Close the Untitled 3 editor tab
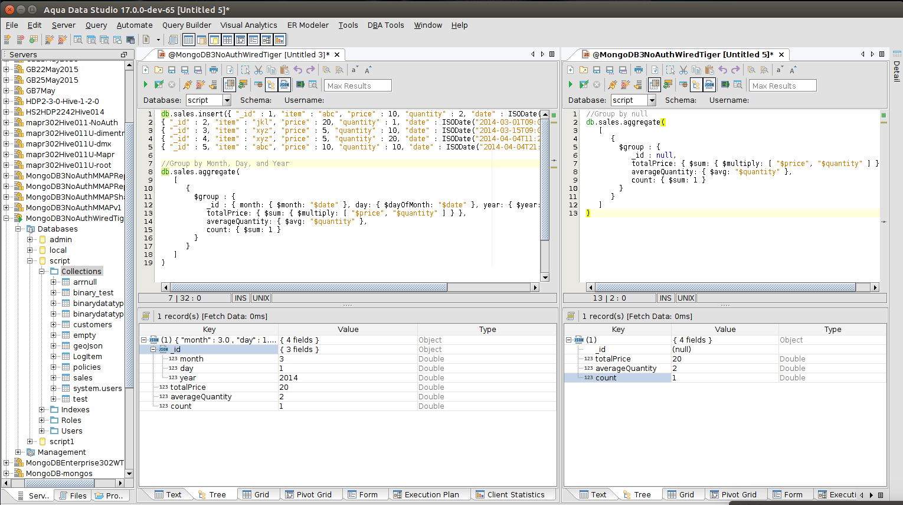The width and height of the screenshot is (903, 505). pos(337,54)
